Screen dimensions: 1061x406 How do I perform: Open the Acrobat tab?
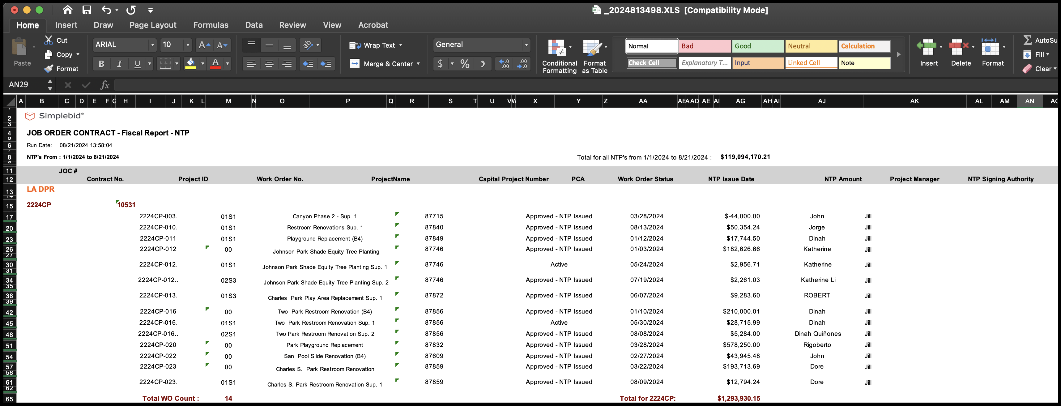point(373,25)
